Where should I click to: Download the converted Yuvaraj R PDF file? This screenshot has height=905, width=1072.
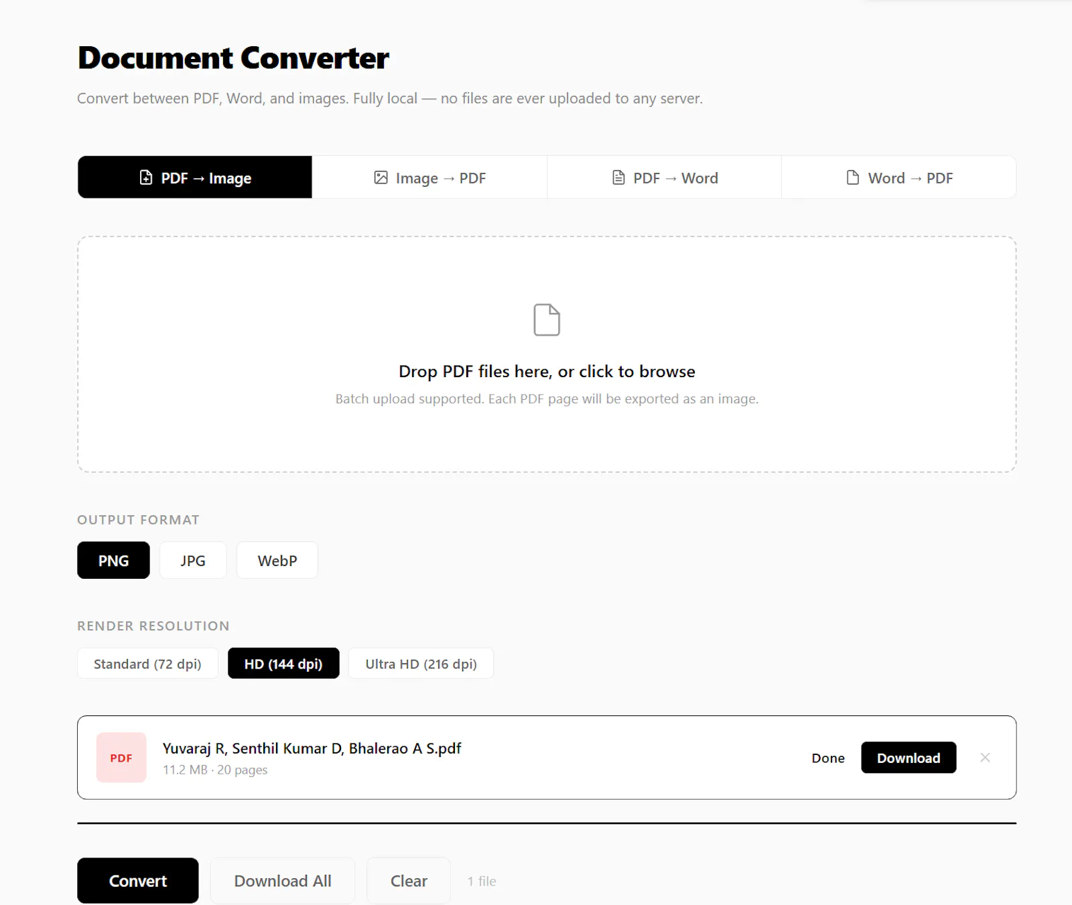click(909, 758)
